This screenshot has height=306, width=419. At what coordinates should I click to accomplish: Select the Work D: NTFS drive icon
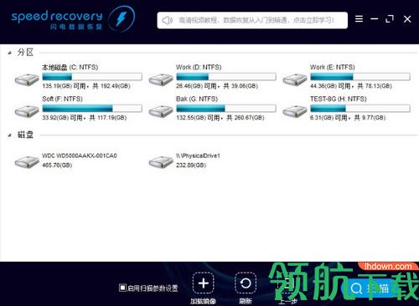point(161,79)
